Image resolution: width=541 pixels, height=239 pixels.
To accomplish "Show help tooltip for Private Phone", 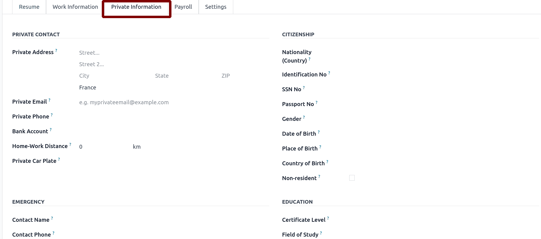I will click(x=51, y=115).
